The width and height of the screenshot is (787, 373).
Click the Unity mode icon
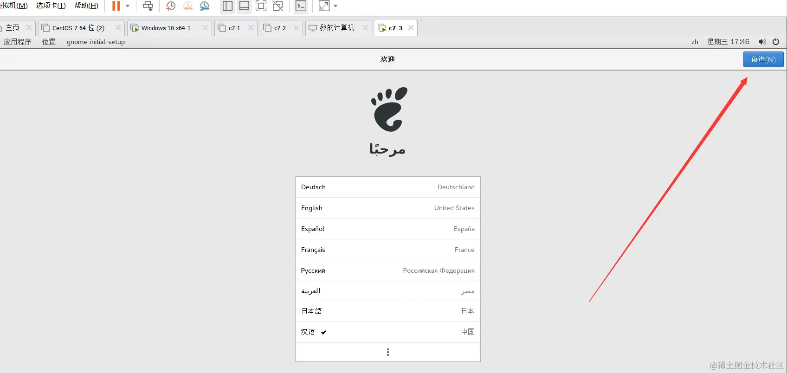pyautogui.click(x=277, y=6)
